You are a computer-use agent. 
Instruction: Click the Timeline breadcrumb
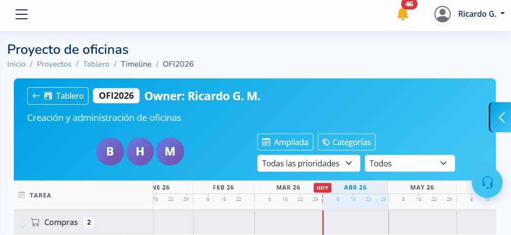coord(136,64)
